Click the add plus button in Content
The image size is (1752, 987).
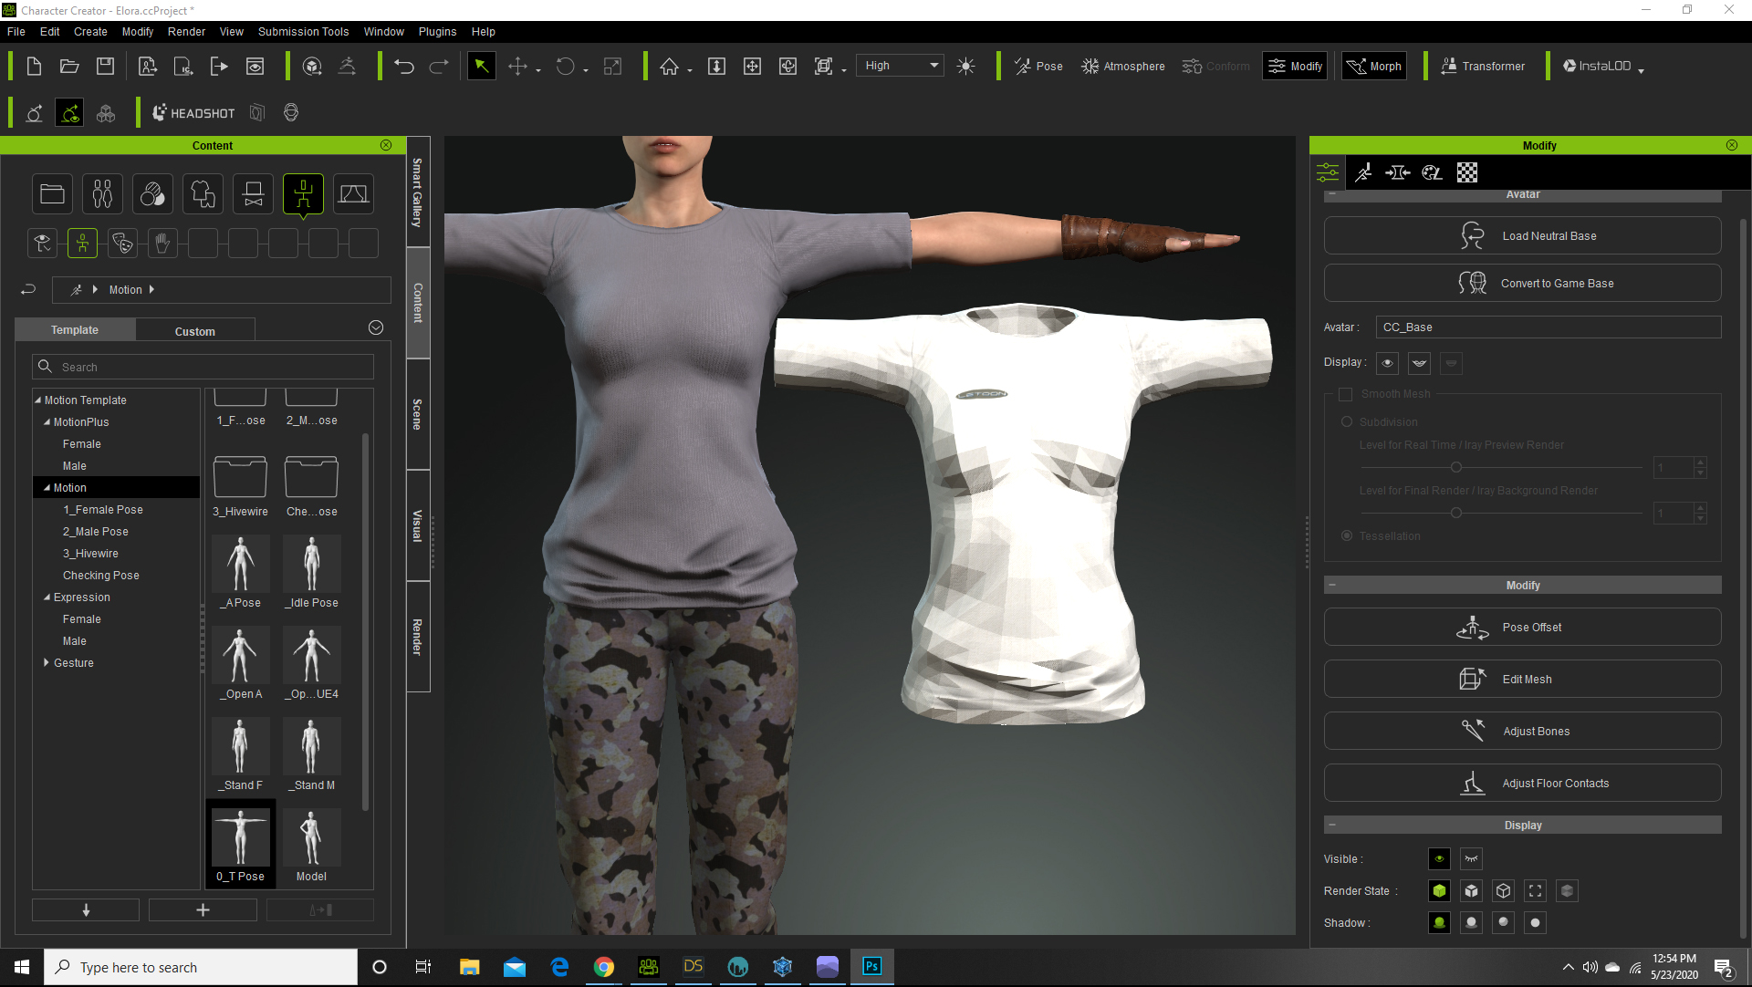click(x=203, y=909)
